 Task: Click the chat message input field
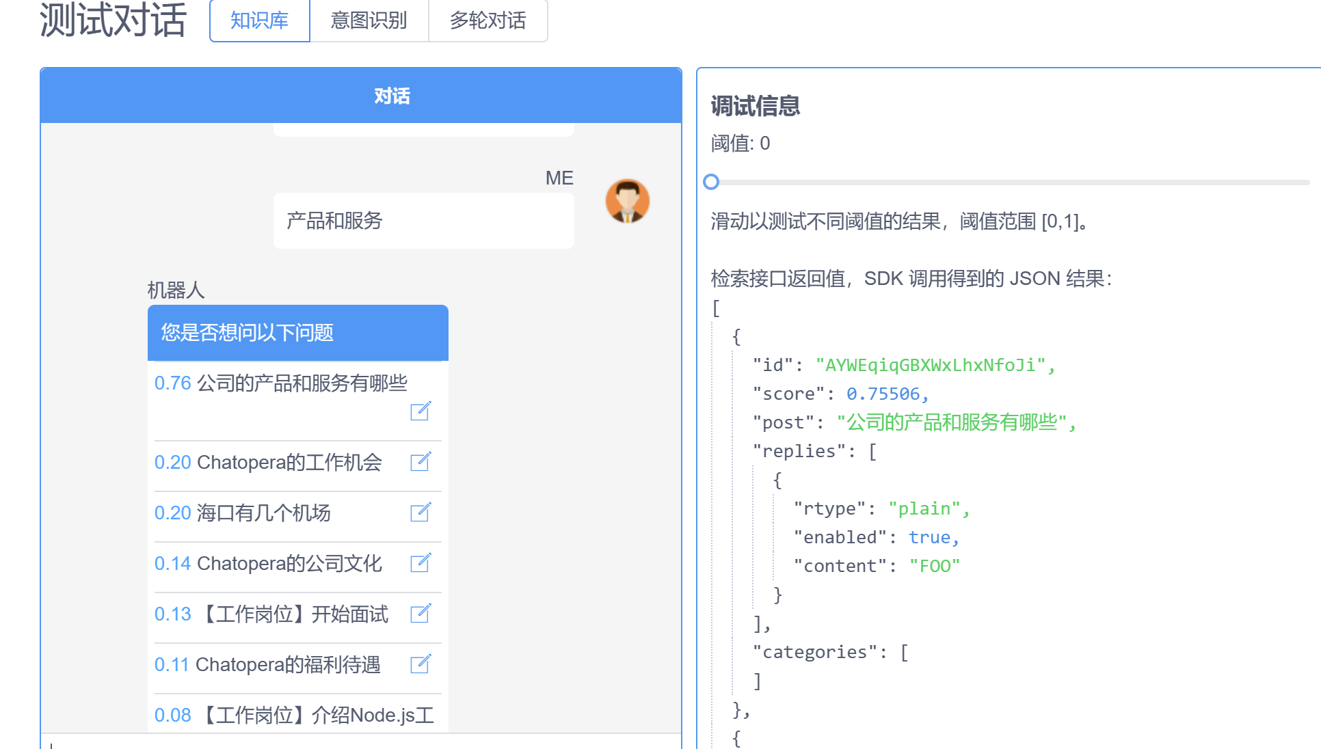coord(361,742)
